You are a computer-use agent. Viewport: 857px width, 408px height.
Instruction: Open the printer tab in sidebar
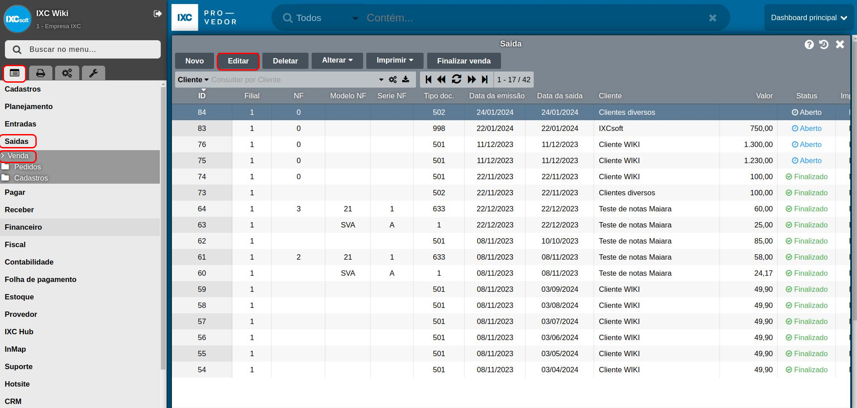click(x=41, y=73)
